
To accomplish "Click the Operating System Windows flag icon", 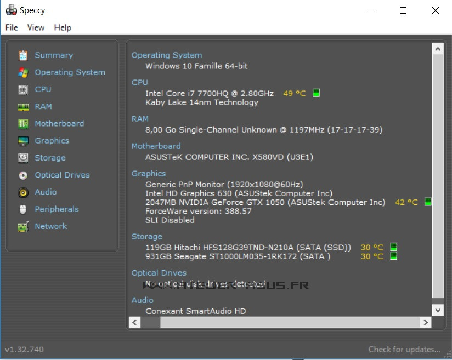I will point(23,72).
